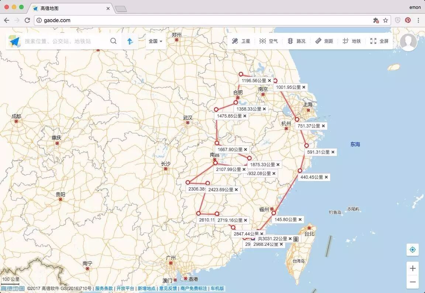
Task: Remove the 1475.85公里 measurement point
Action: (245, 116)
